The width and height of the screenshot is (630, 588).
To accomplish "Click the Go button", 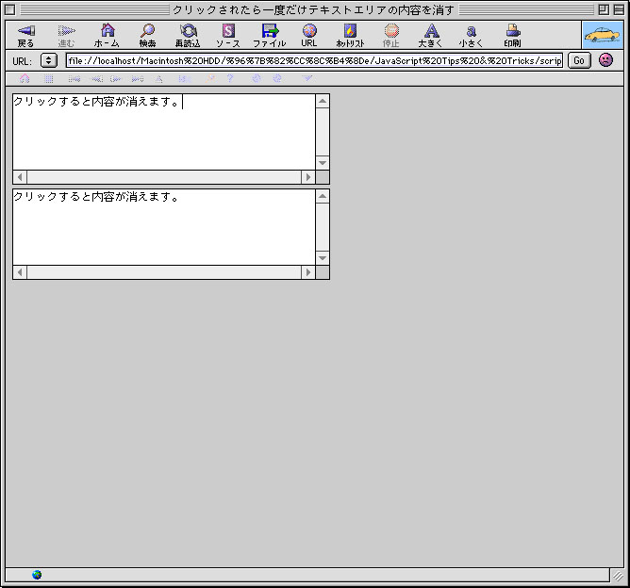I will coord(579,60).
